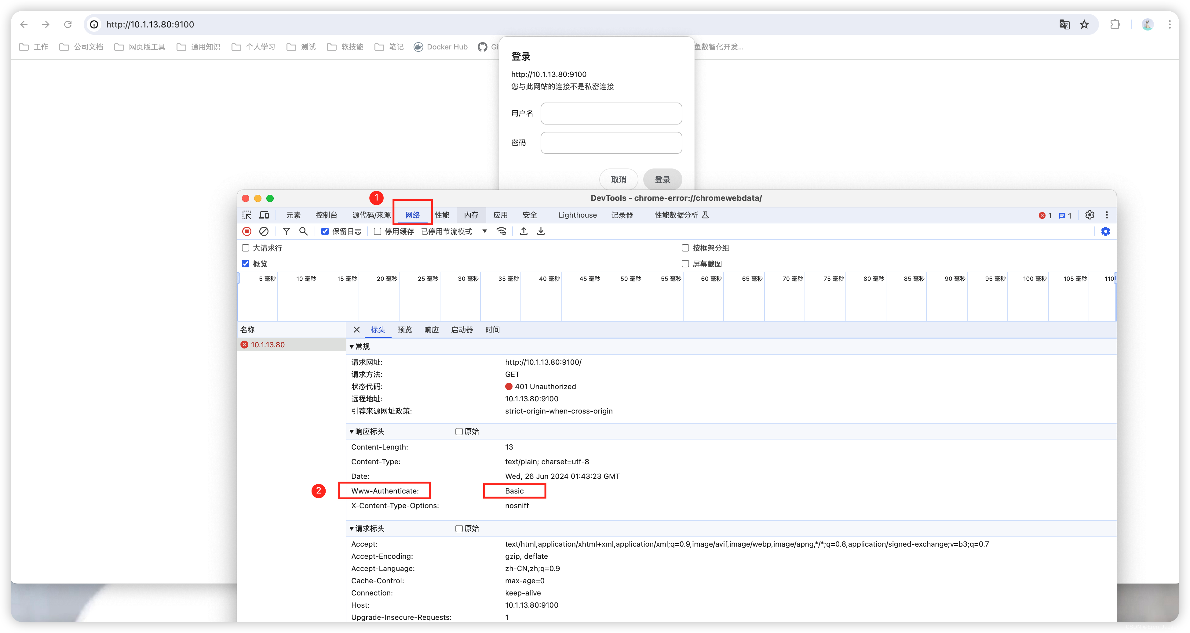Screen dimensions: 1190x633
Task: Click the 登录 button in the dialog
Action: [663, 179]
